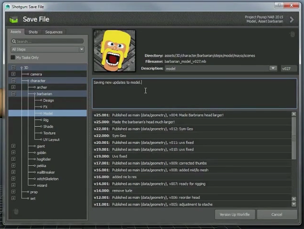Expand the witchSkeleton tree node
Screen dimensions: 304x229
tap(13, 179)
